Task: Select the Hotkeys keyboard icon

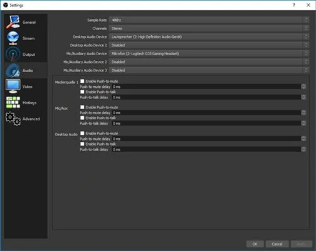Action: click(13, 102)
